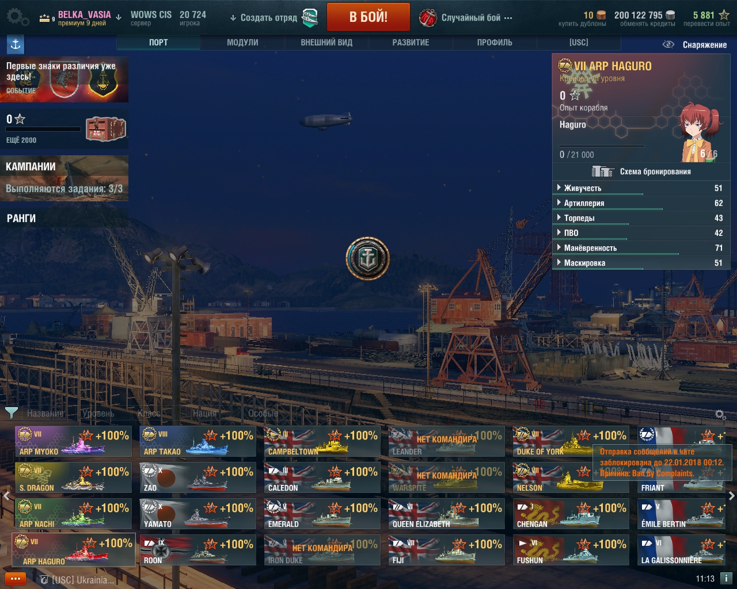737x589 pixels.
Task: Click the anchor port icon
Action: click(16, 44)
